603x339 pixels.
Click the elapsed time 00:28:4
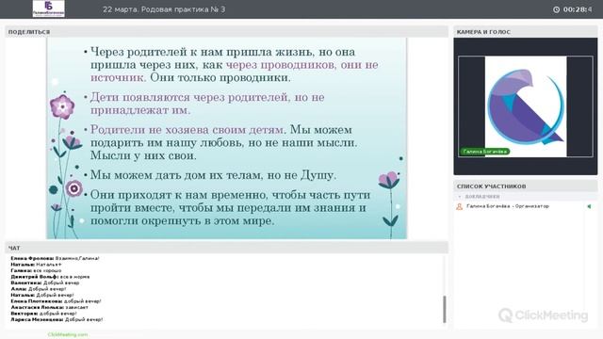(578, 9)
